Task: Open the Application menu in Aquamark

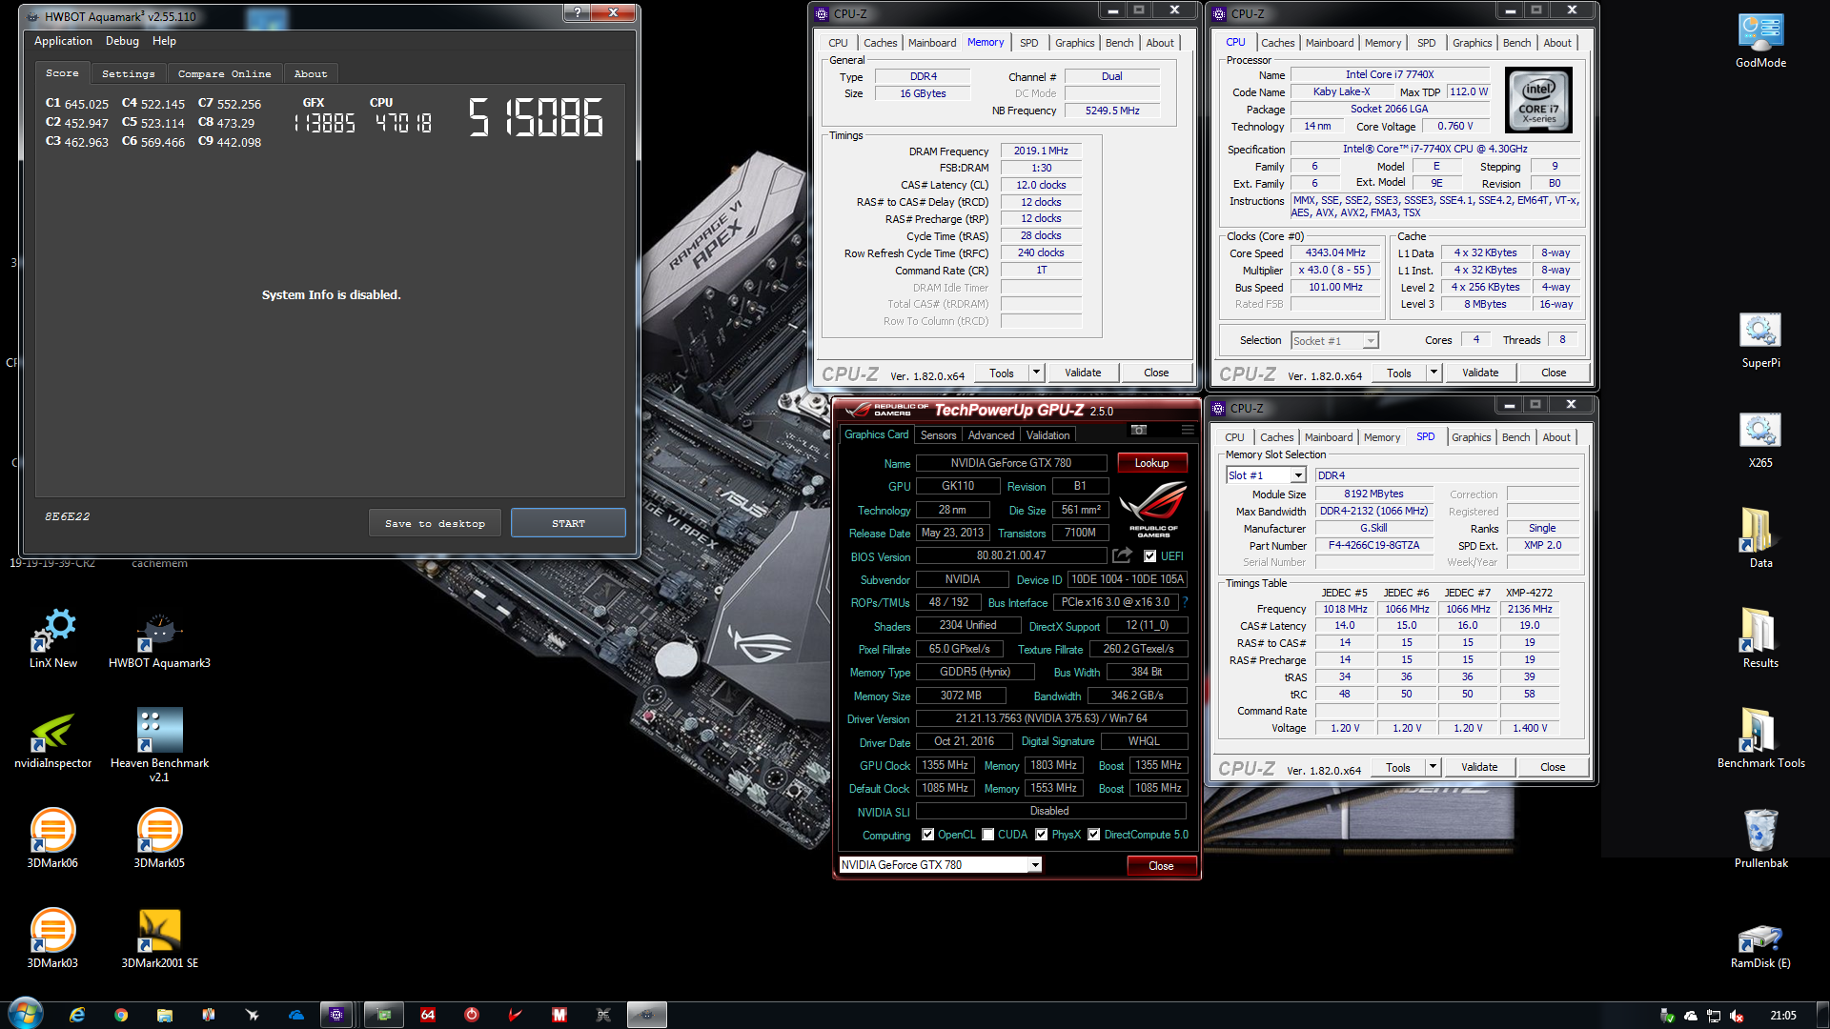Action: point(63,41)
